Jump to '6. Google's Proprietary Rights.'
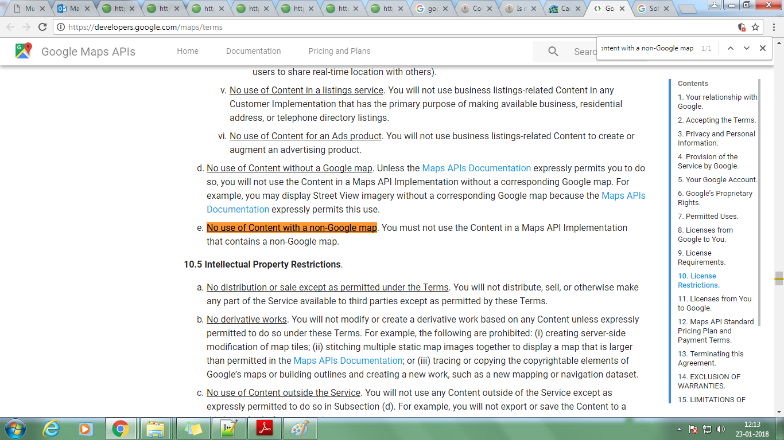Viewport: 784px width, 440px height. (715, 198)
